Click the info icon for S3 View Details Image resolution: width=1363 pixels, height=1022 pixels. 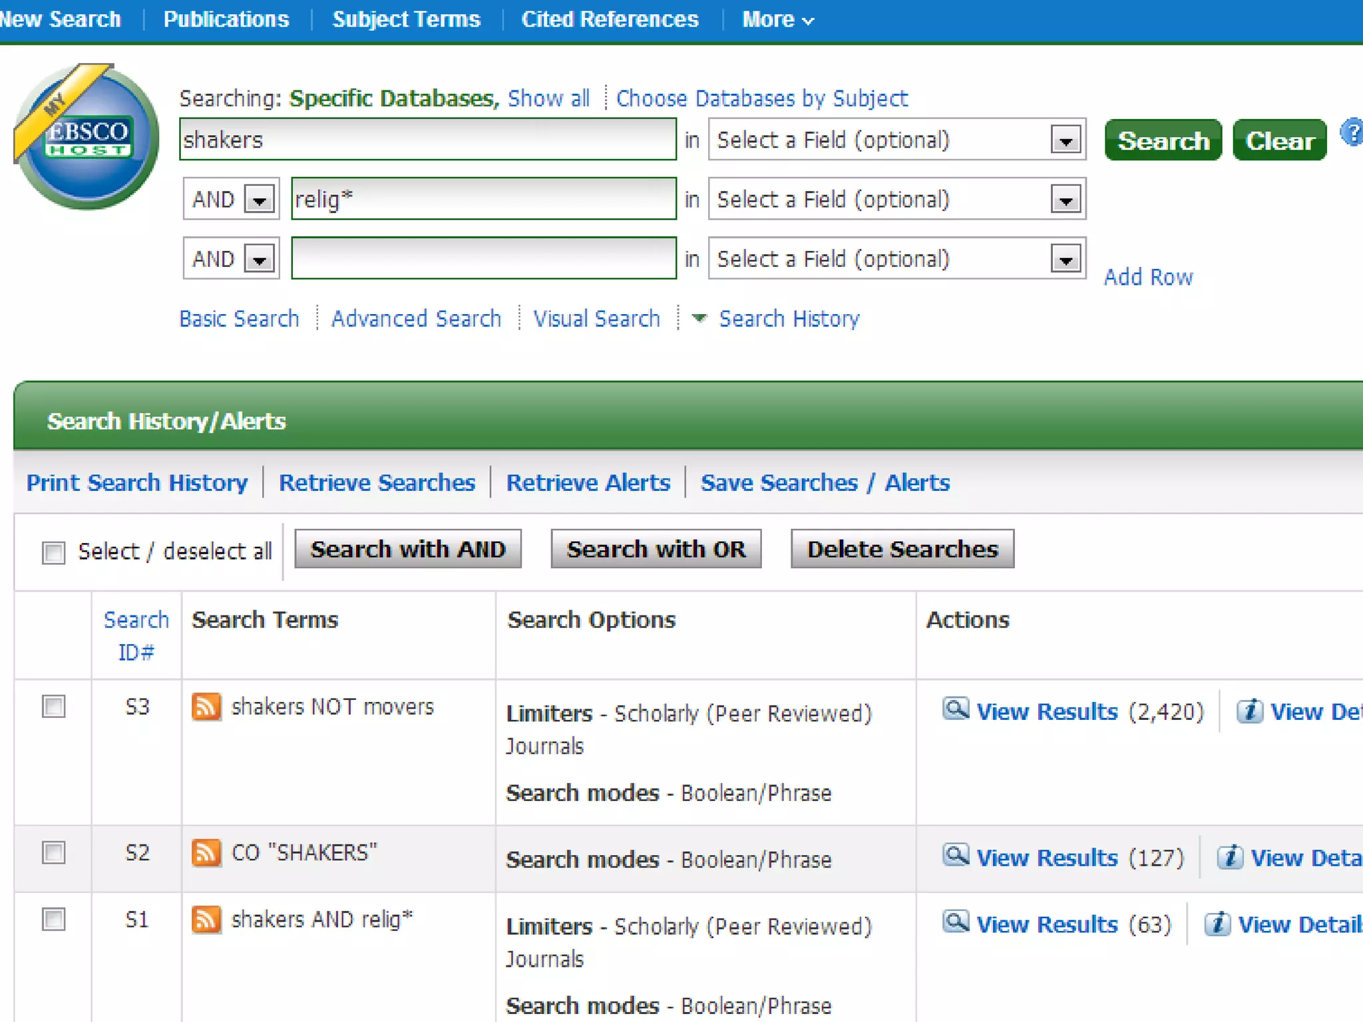pos(1249,711)
